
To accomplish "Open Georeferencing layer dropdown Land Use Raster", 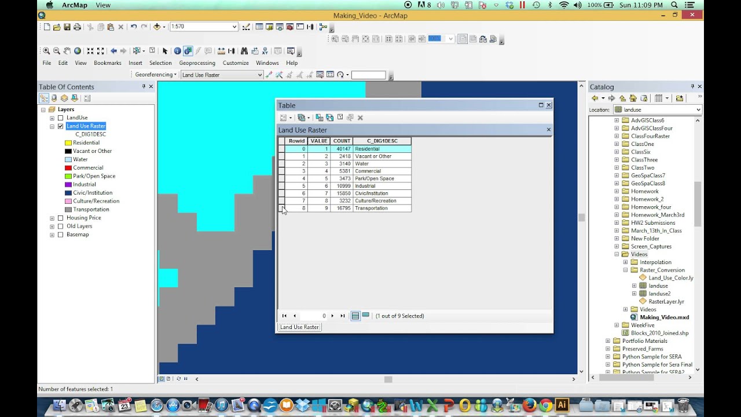I will [x=259, y=75].
